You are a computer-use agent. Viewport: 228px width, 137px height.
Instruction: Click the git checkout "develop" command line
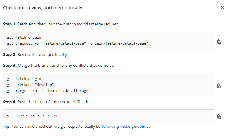(x=30, y=85)
